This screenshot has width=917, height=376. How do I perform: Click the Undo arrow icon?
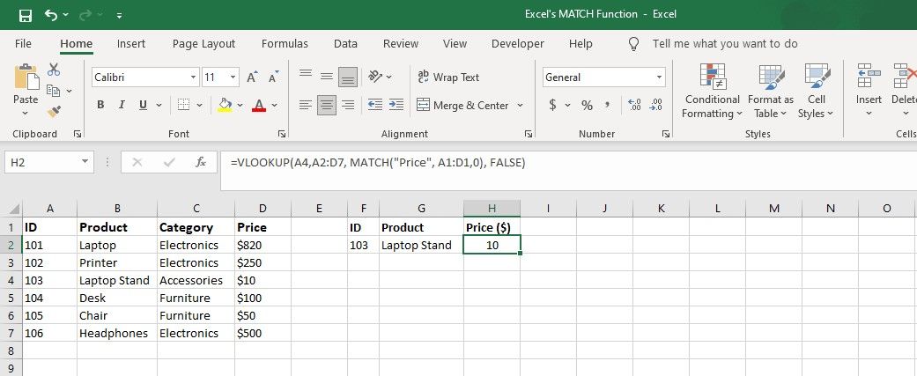pyautogui.click(x=51, y=15)
